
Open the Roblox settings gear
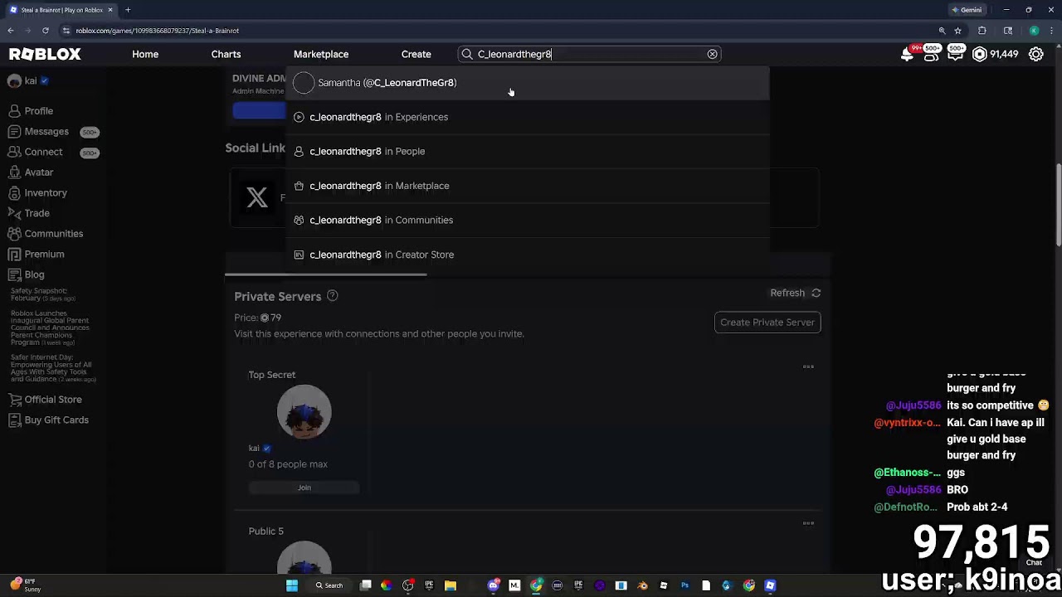[1036, 55]
